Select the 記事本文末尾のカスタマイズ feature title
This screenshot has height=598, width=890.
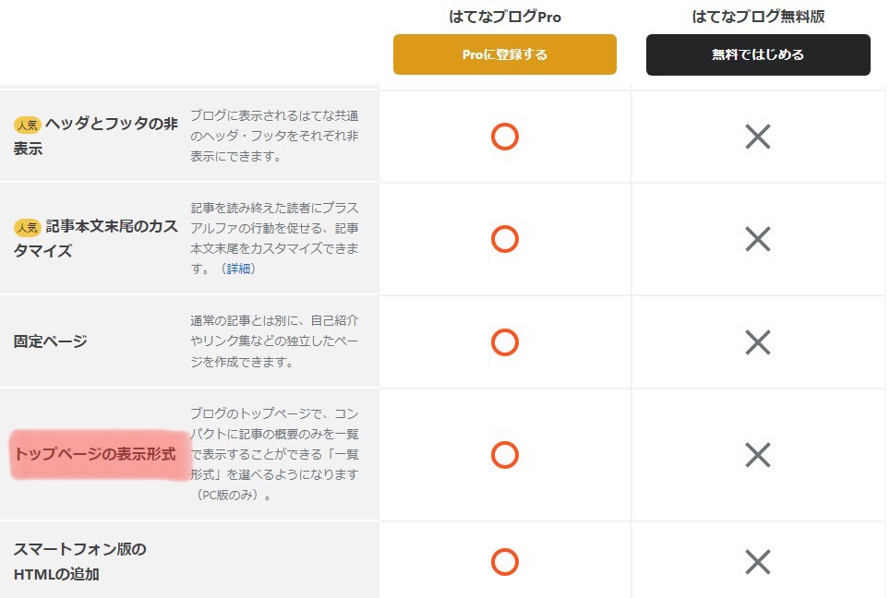tap(95, 238)
